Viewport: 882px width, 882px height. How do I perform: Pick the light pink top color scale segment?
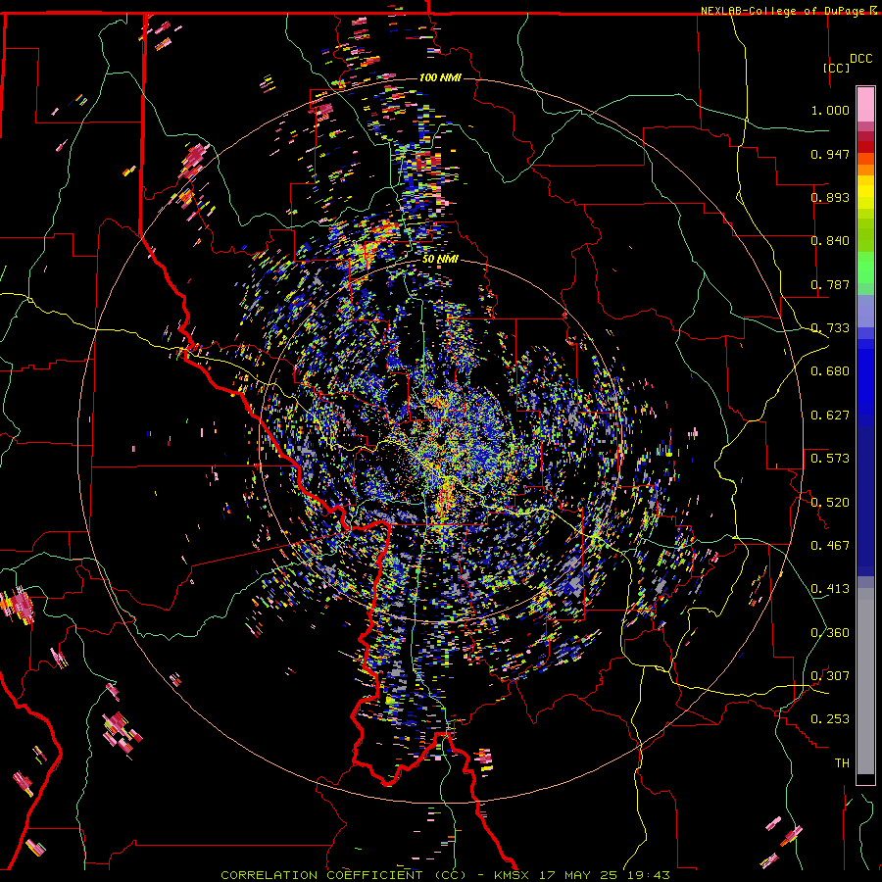(865, 104)
